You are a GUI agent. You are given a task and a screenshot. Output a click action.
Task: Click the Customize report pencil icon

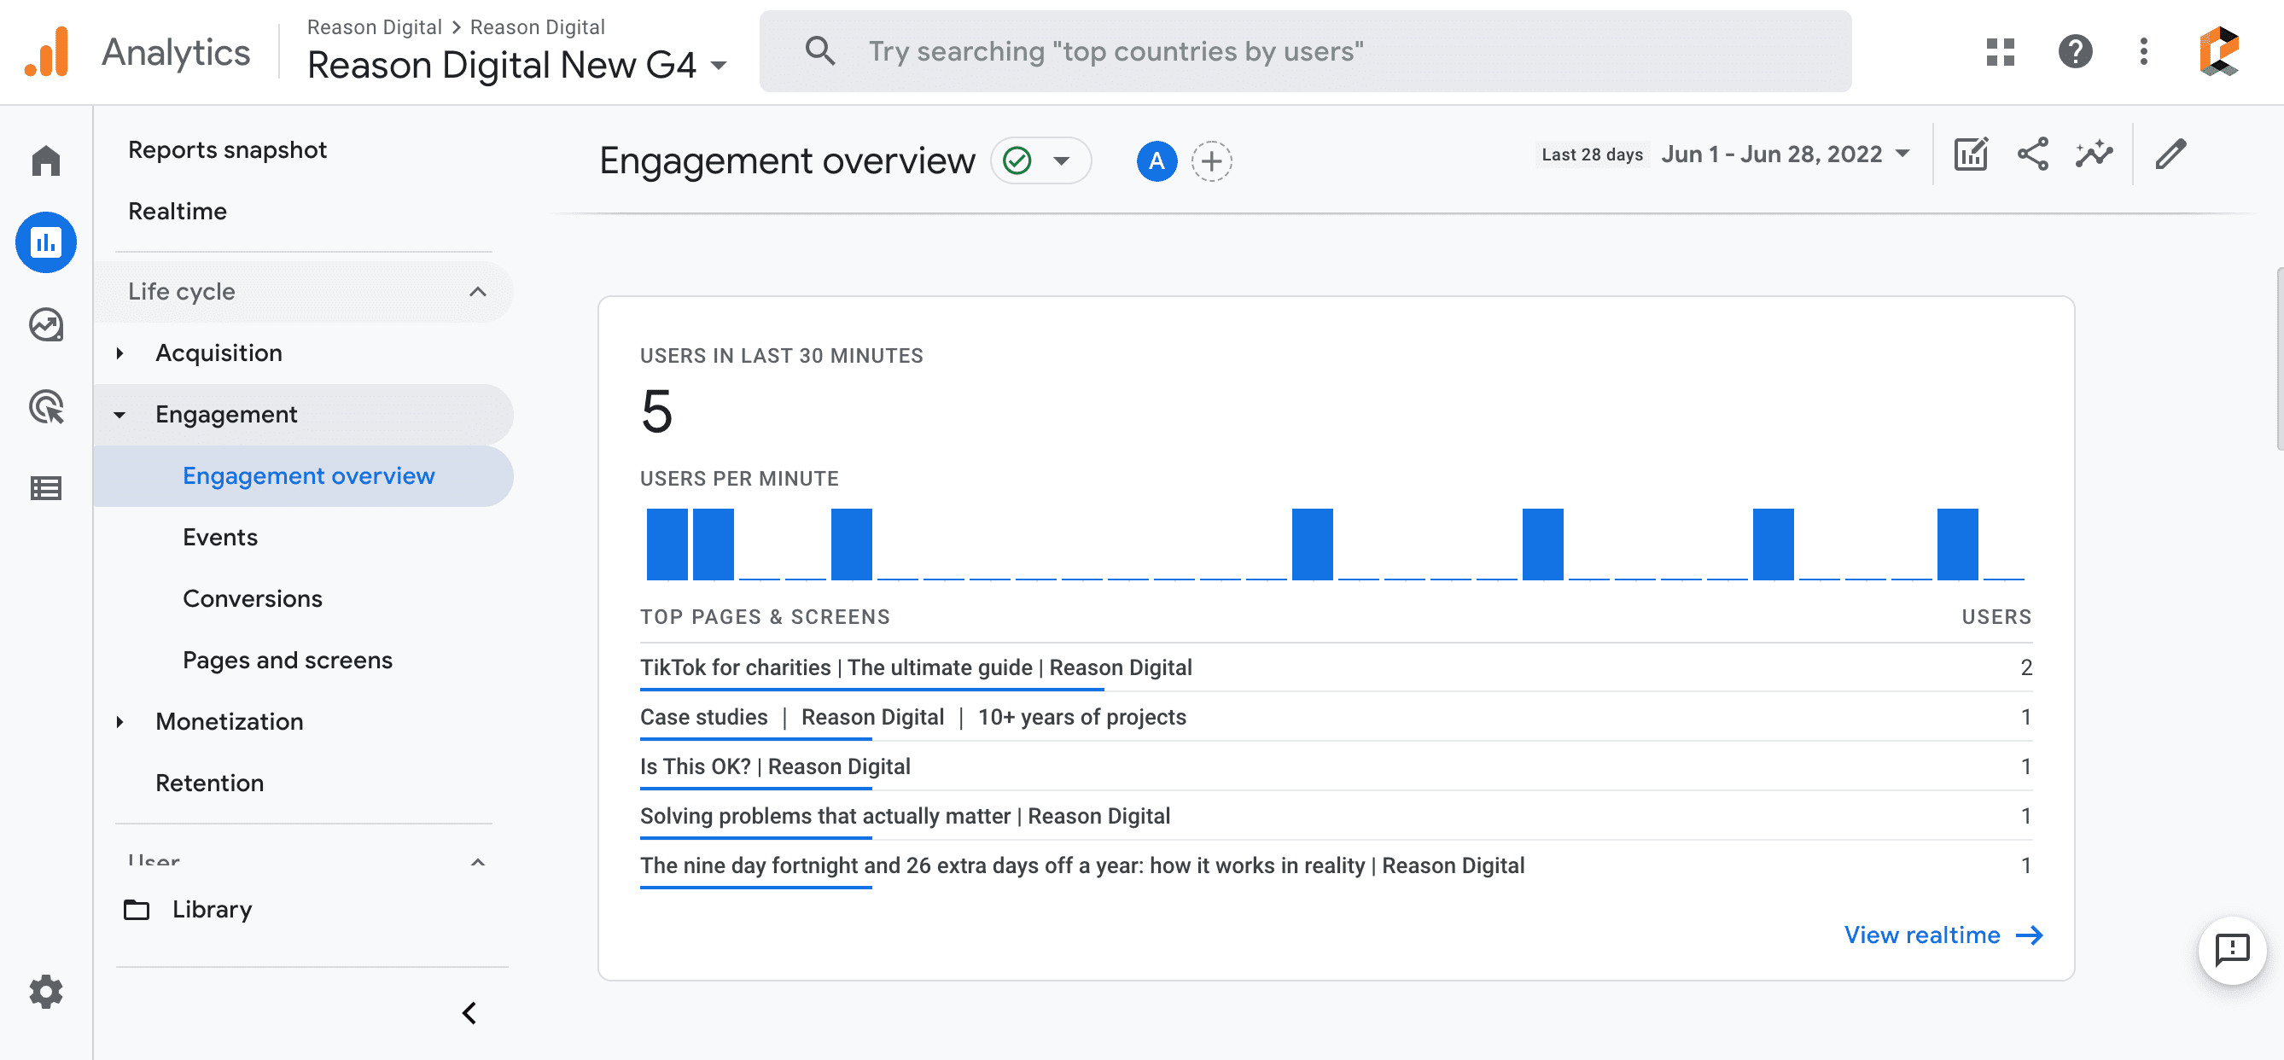click(2170, 154)
